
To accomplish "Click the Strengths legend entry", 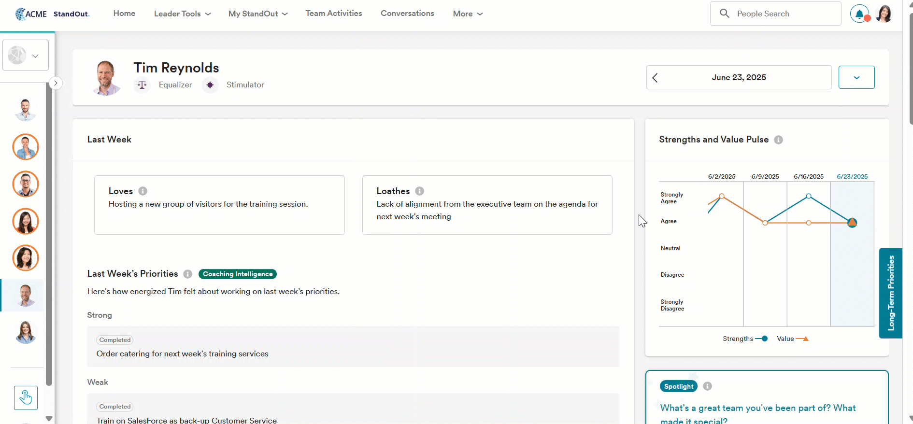I will click(745, 339).
